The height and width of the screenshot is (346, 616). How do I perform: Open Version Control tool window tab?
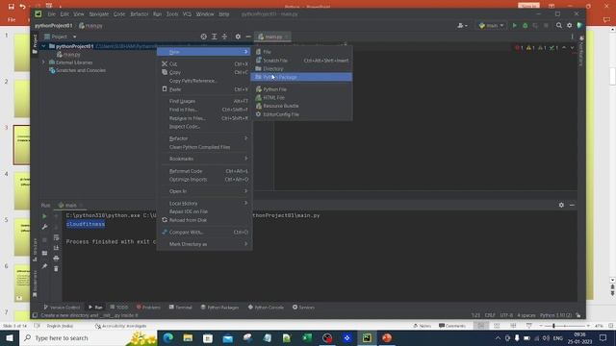pos(62,308)
